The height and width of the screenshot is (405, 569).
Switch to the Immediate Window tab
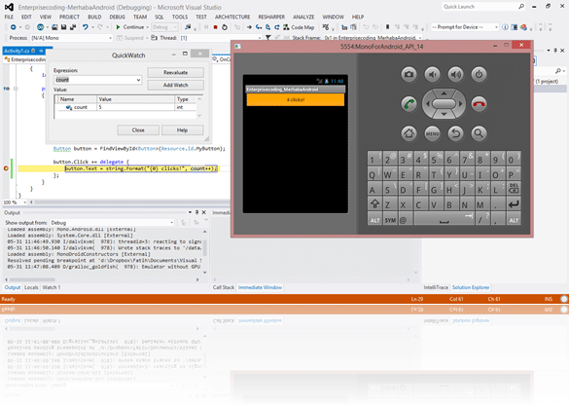click(x=260, y=287)
